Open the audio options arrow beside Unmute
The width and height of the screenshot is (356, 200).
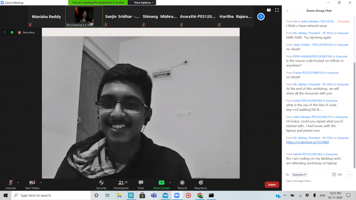[x=18, y=183]
